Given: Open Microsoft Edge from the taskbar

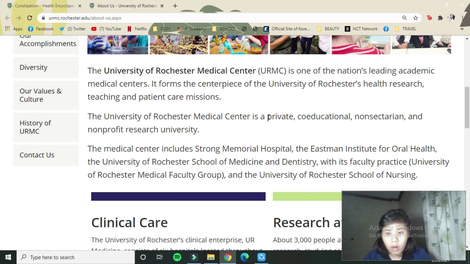Looking at the screenshot, I should pyautogui.click(x=245, y=257).
